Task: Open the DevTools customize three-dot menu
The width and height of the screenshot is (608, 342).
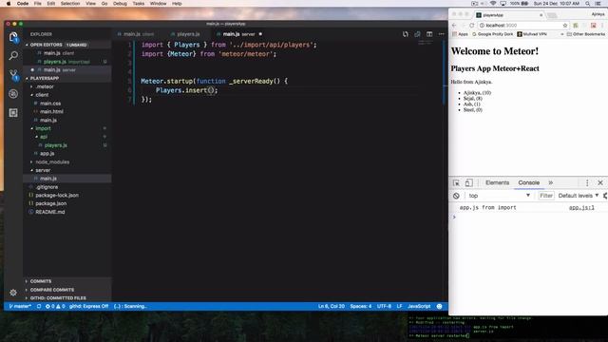Action: [x=587, y=182]
